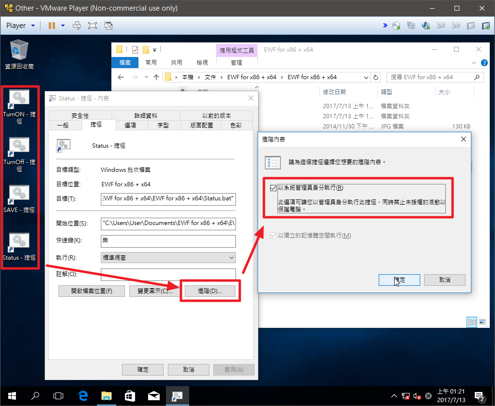Open Windows Store from the taskbar

[130, 396]
